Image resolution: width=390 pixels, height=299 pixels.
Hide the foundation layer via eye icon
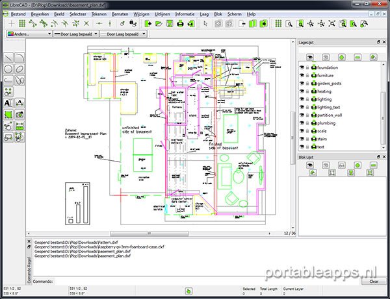302,67
